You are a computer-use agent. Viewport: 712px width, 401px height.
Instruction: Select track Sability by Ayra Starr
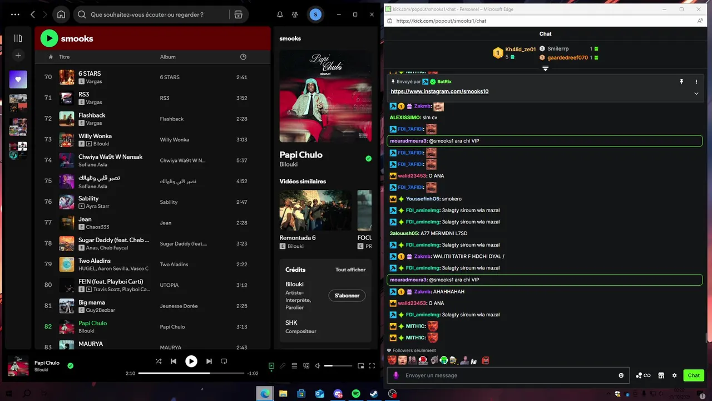pos(152,202)
